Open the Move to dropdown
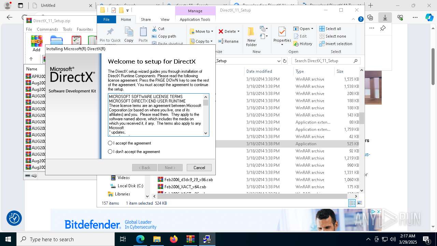Screen dimensions: 437x246 pos(201,31)
